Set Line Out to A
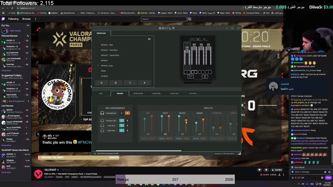Viewport: 333px width, 187px height. (x=121, y=126)
